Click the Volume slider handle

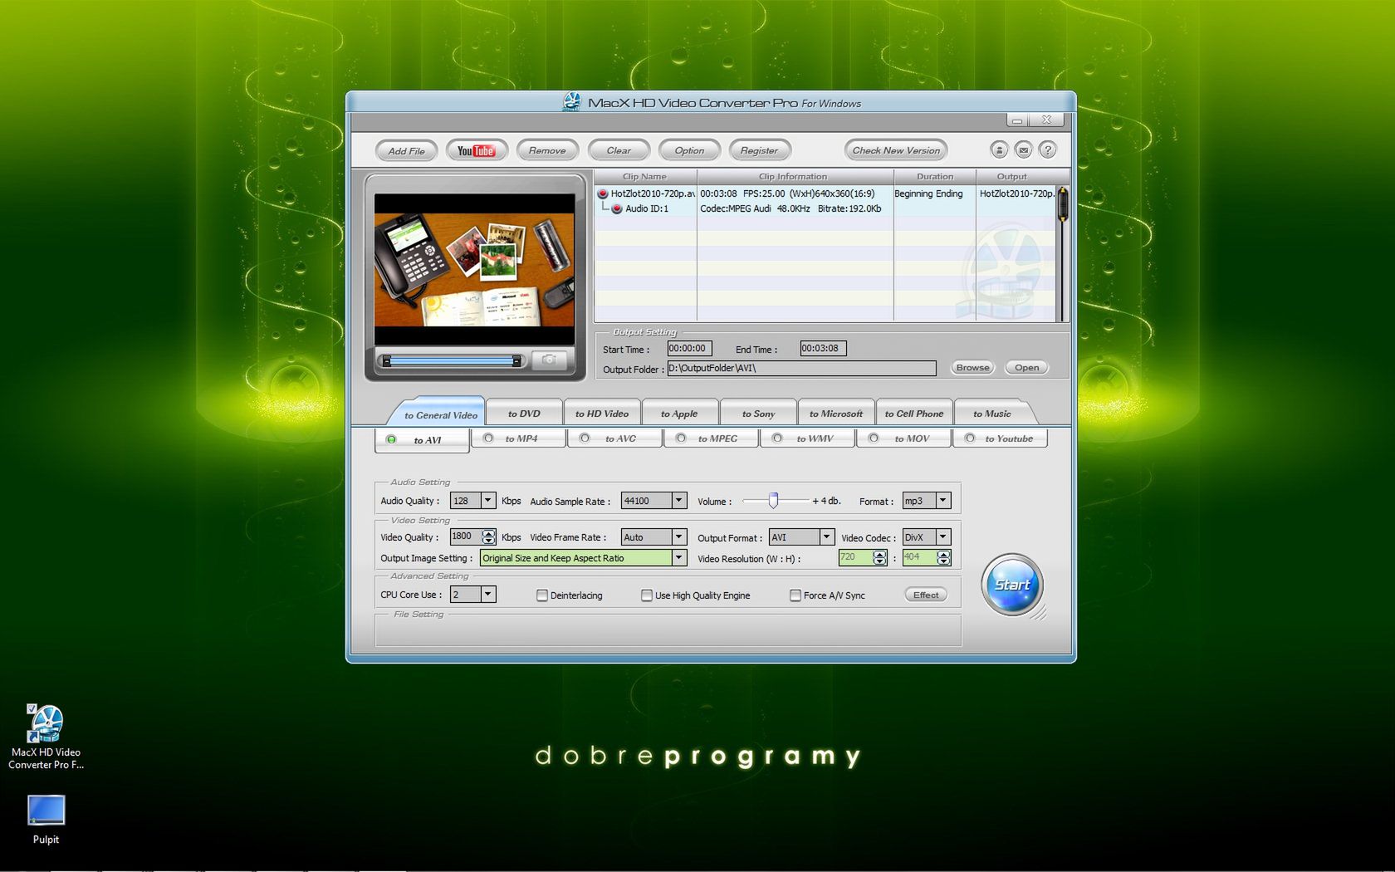[x=773, y=500]
